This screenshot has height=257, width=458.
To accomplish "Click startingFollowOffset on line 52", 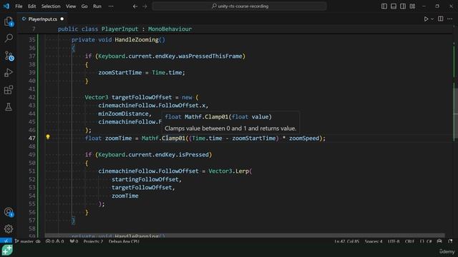I will [x=145, y=179].
